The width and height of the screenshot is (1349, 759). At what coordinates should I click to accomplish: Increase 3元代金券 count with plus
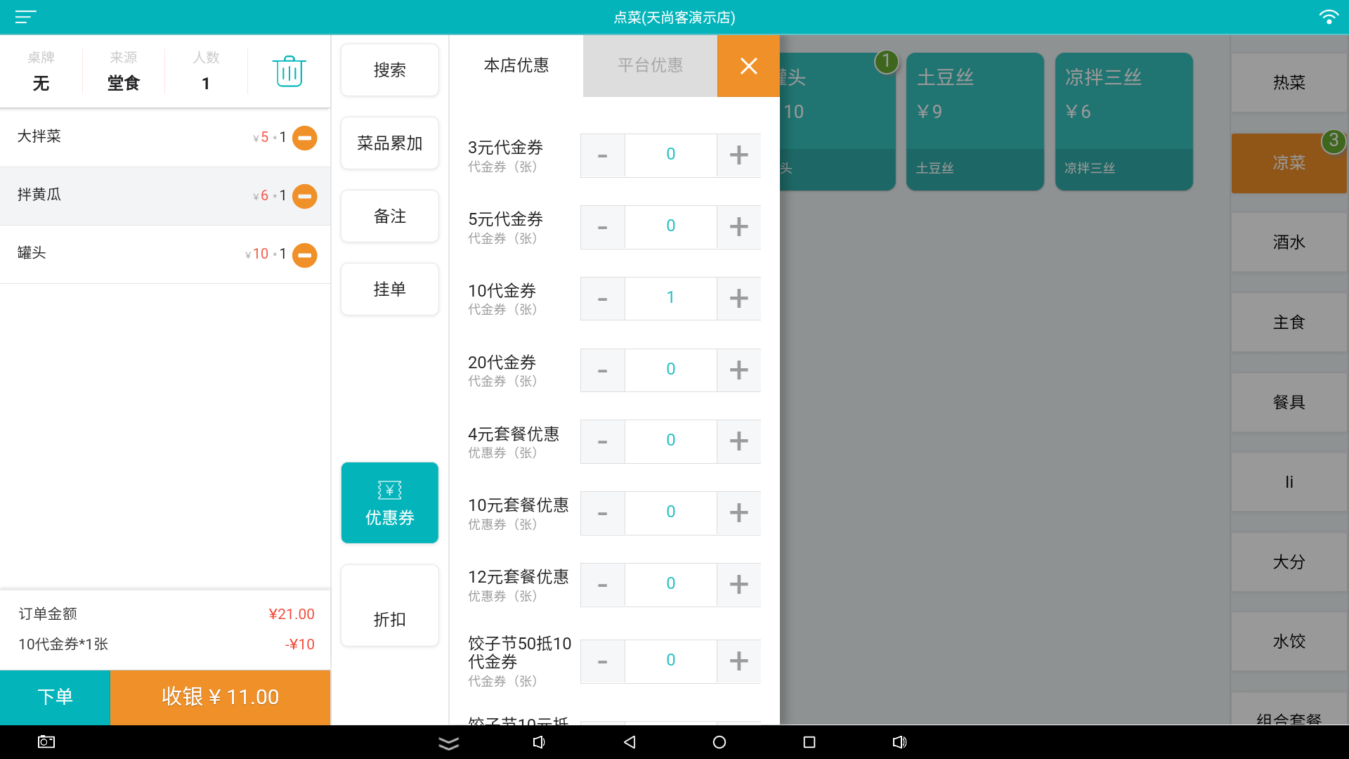(x=738, y=155)
